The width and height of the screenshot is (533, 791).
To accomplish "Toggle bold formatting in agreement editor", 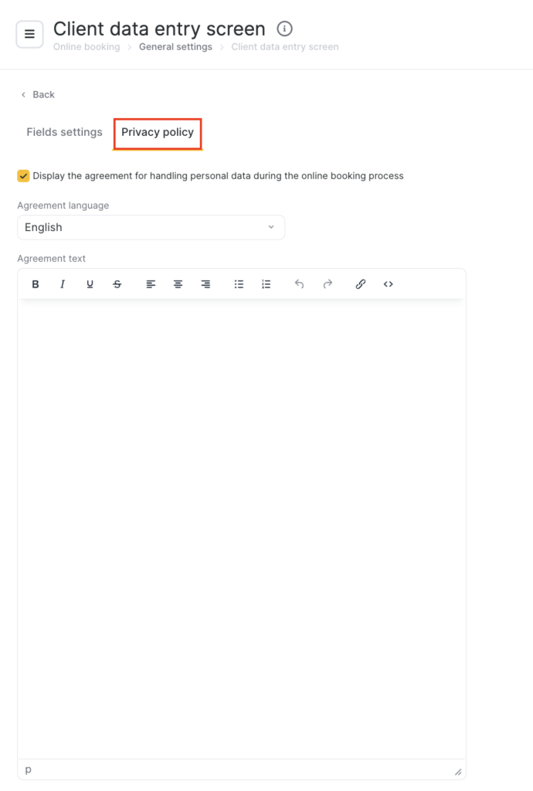I will pos(36,284).
